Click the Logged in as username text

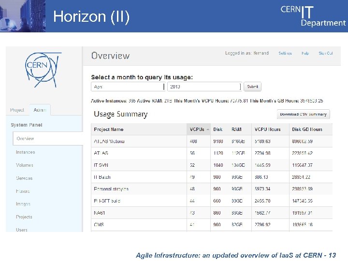[x=247, y=53]
